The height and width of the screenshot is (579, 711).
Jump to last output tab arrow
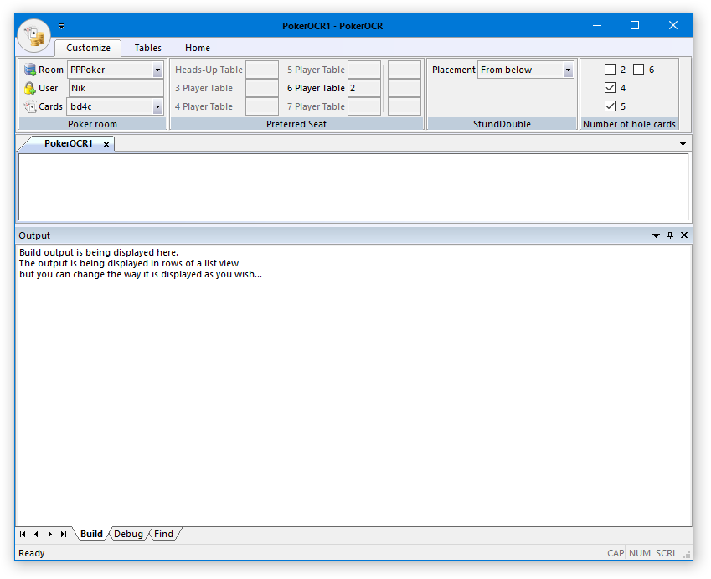64,534
